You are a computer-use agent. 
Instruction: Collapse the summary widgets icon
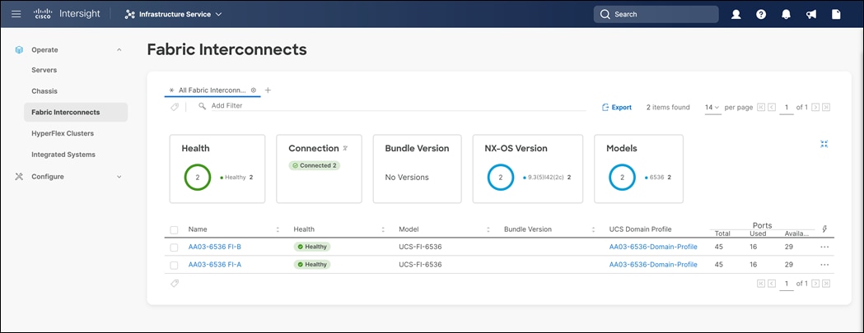pyautogui.click(x=824, y=144)
